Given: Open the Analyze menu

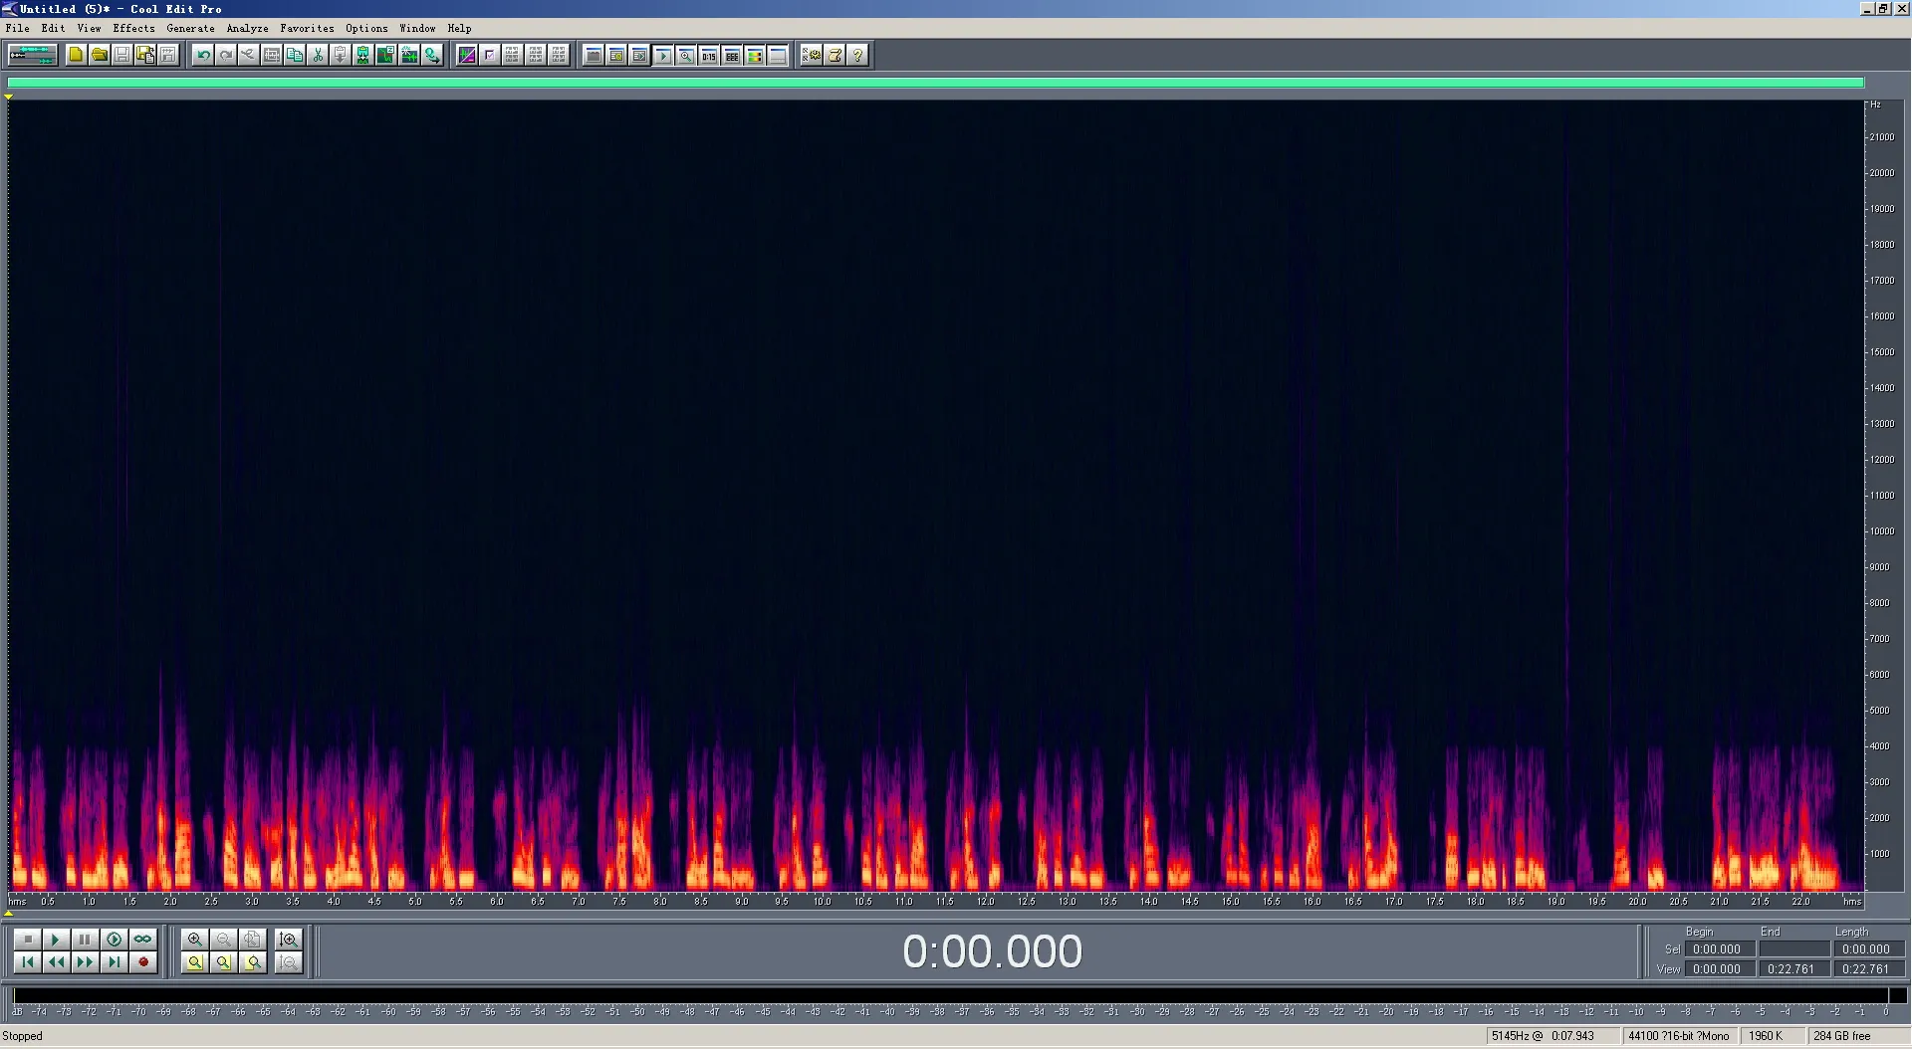Looking at the screenshot, I should pos(247,28).
